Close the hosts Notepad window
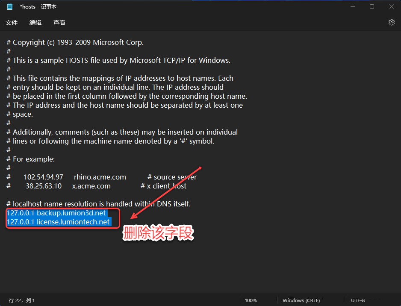The height and width of the screenshot is (306, 401). (391, 6)
